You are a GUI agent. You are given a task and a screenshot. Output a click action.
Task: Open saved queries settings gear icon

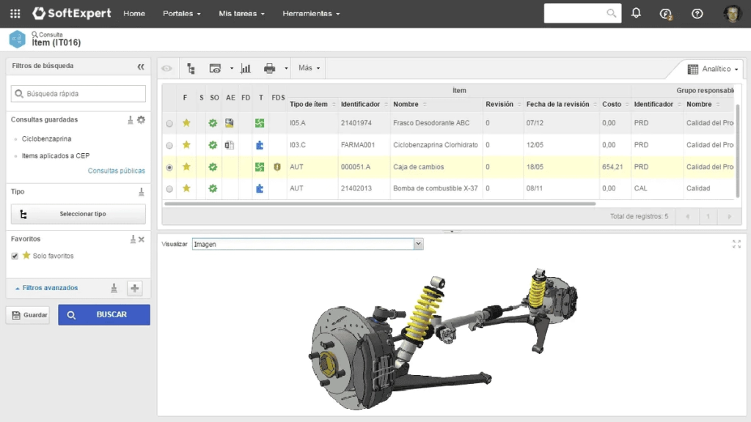141,119
